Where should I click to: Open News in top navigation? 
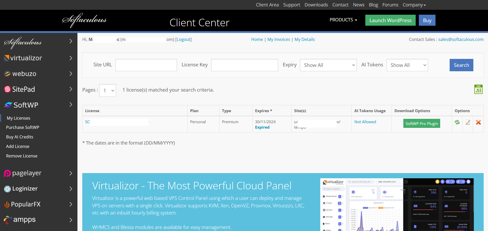[x=359, y=5]
